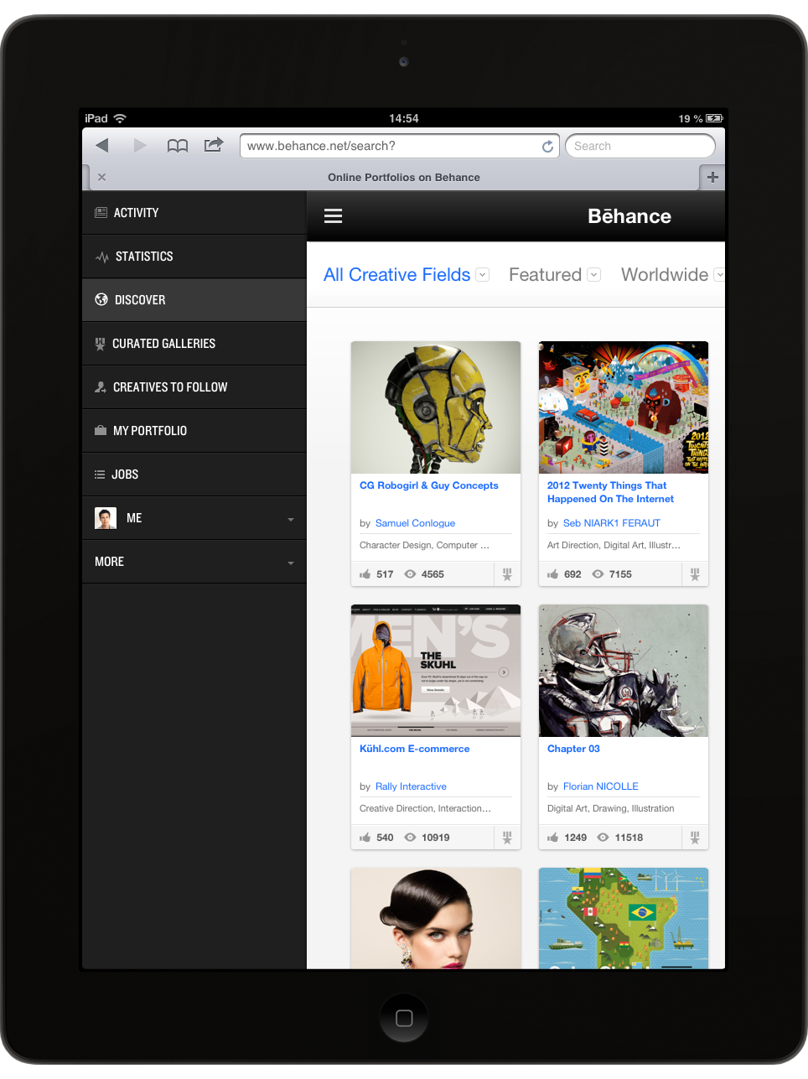
Task: Click views eye icon on CG Robogirl
Action: click(x=410, y=574)
